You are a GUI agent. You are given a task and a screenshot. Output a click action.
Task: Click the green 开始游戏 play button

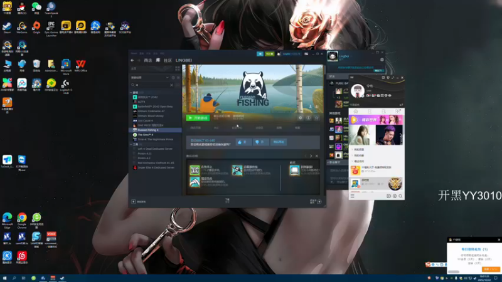tap(198, 118)
